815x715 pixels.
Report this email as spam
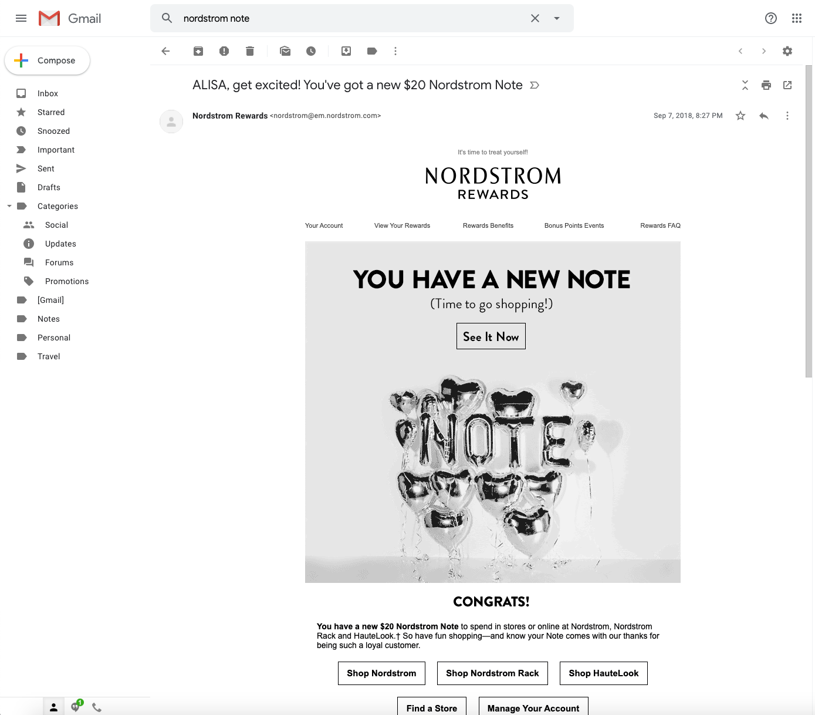(224, 51)
